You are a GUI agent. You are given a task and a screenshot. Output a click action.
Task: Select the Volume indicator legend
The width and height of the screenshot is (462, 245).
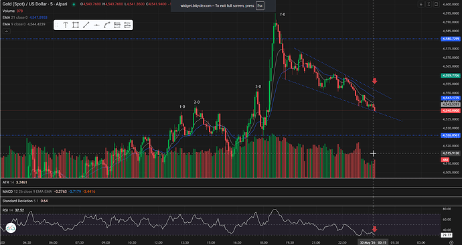[x=13, y=11]
